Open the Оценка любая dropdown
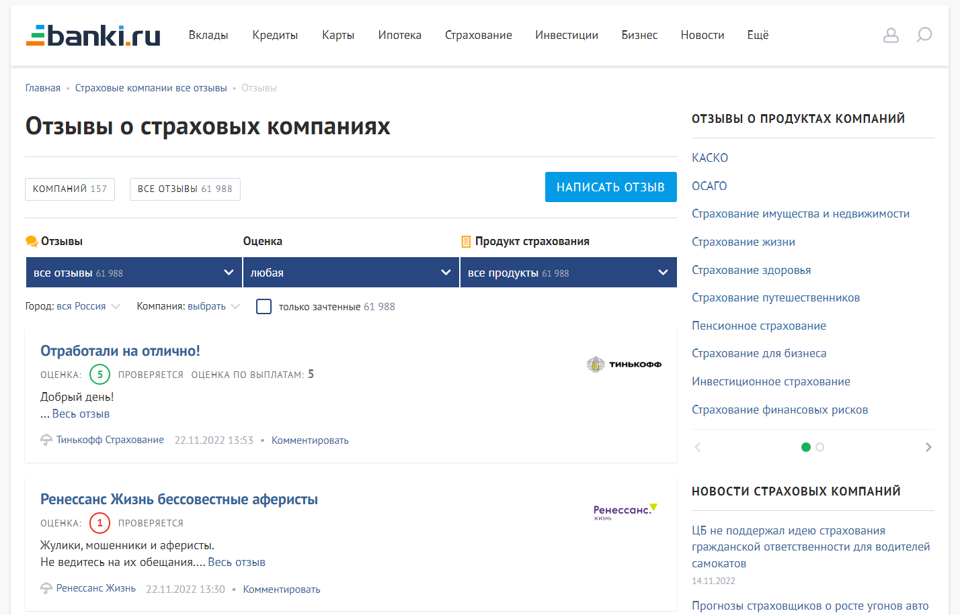 (x=351, y=273)
